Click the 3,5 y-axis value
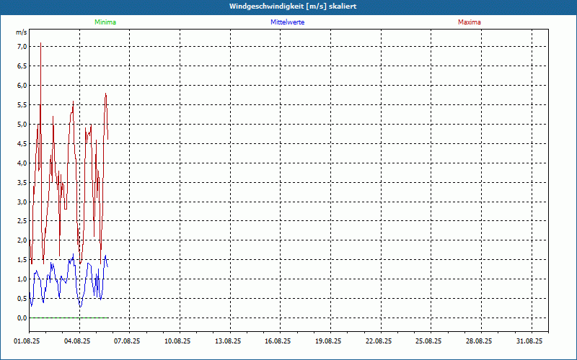This screenshot has width=577, height=360. pyautogui.click(x=22, y=183)
